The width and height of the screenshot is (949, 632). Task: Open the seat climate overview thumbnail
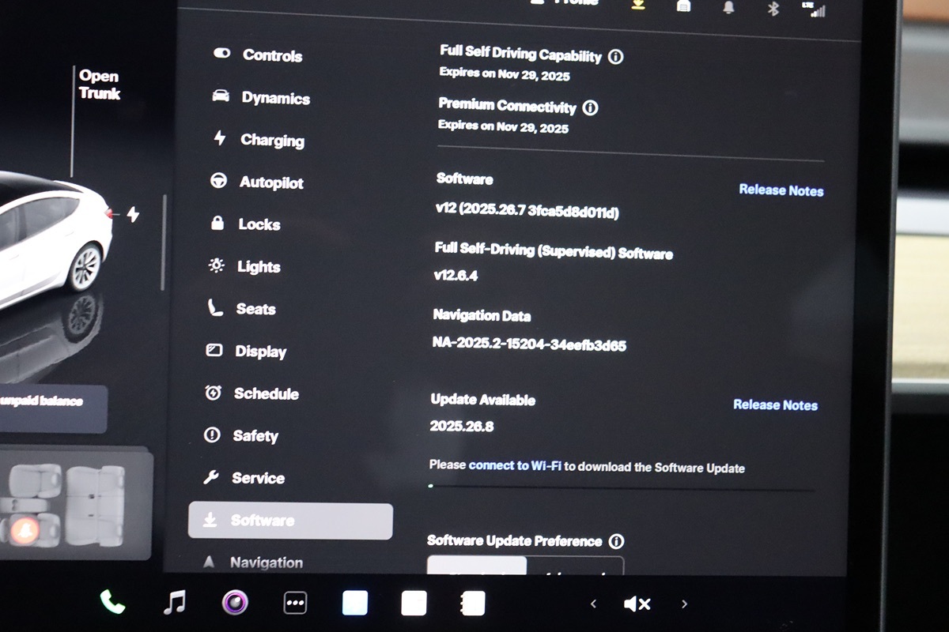point(74,502)
